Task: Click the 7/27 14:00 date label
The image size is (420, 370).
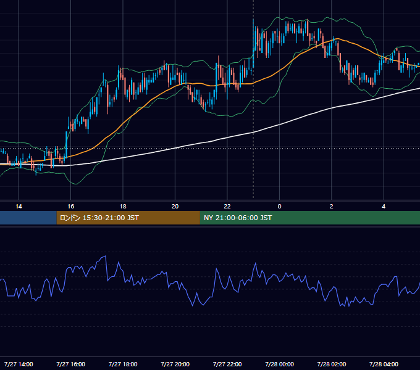Action: tap(19, 364)
